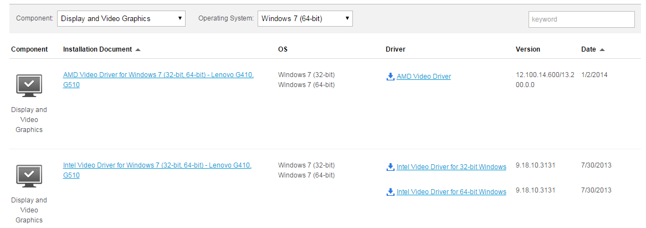This screenshot has width=646, height=228.
Task: Open AMD Video Driver installation document link
Action: [158, 80]
